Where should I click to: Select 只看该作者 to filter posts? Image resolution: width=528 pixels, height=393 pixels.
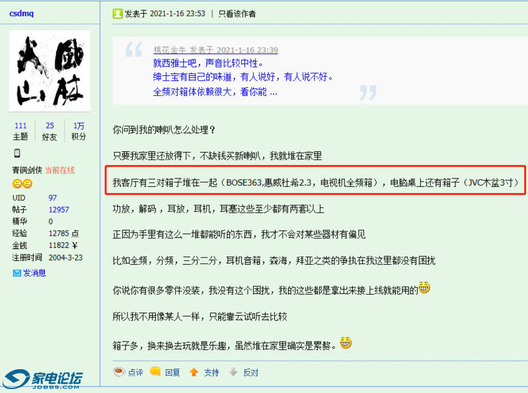[237, 14]
